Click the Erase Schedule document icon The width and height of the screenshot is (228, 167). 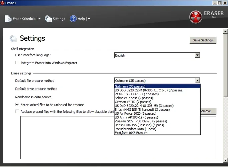point(8,19)
